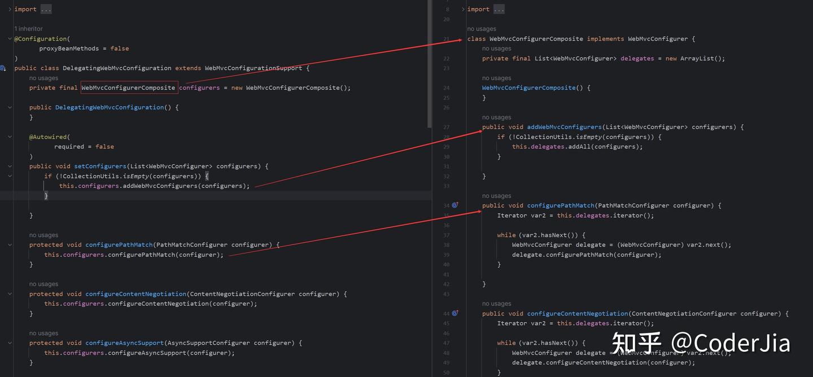Click the subclass gutter icon beside DelegatingWebMvcConfiguration class
Viewport: 813px width, 377px height.
pos(3,68)
